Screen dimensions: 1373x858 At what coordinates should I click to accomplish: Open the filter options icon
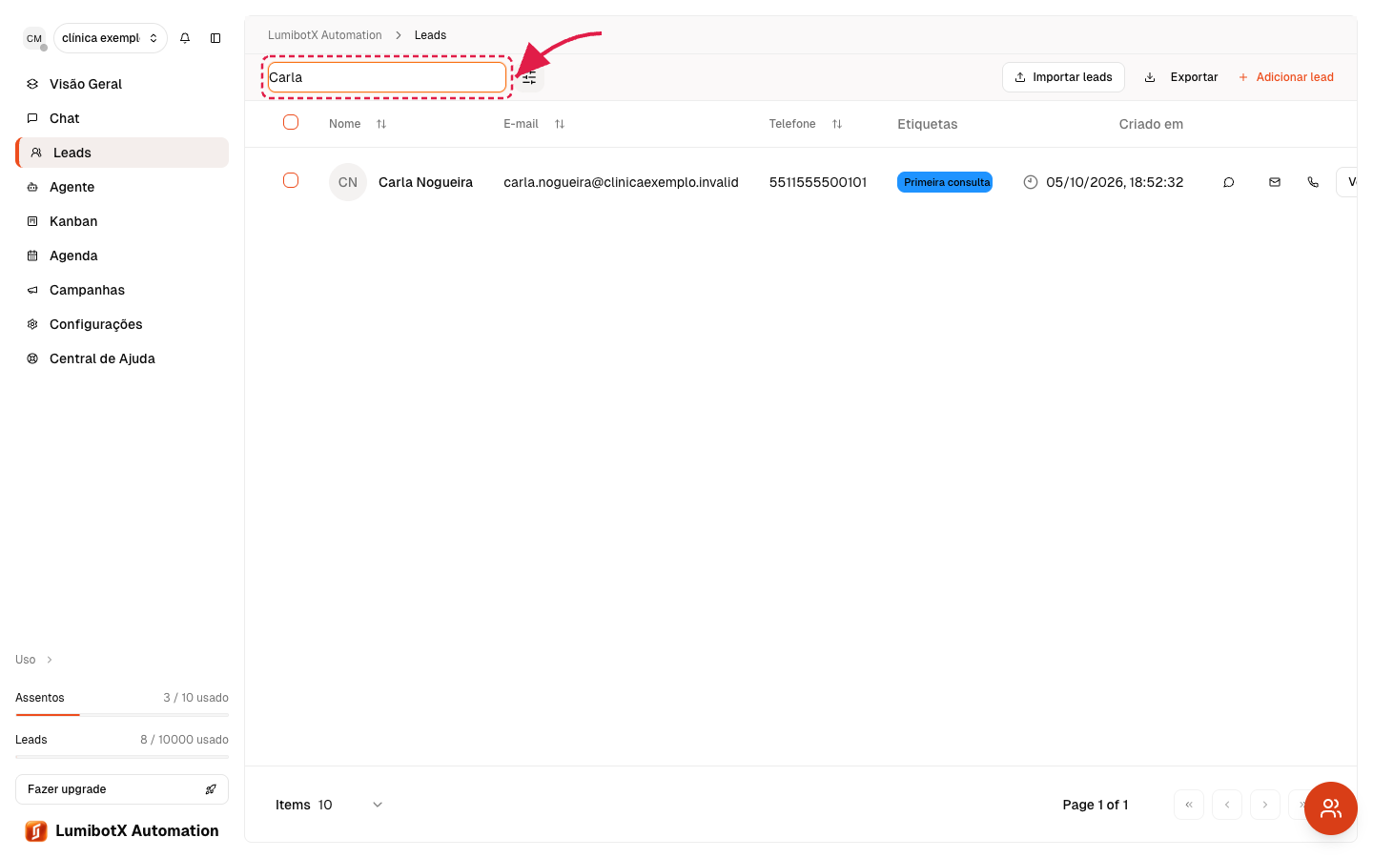pyautogui.click(x=530, y=78)
